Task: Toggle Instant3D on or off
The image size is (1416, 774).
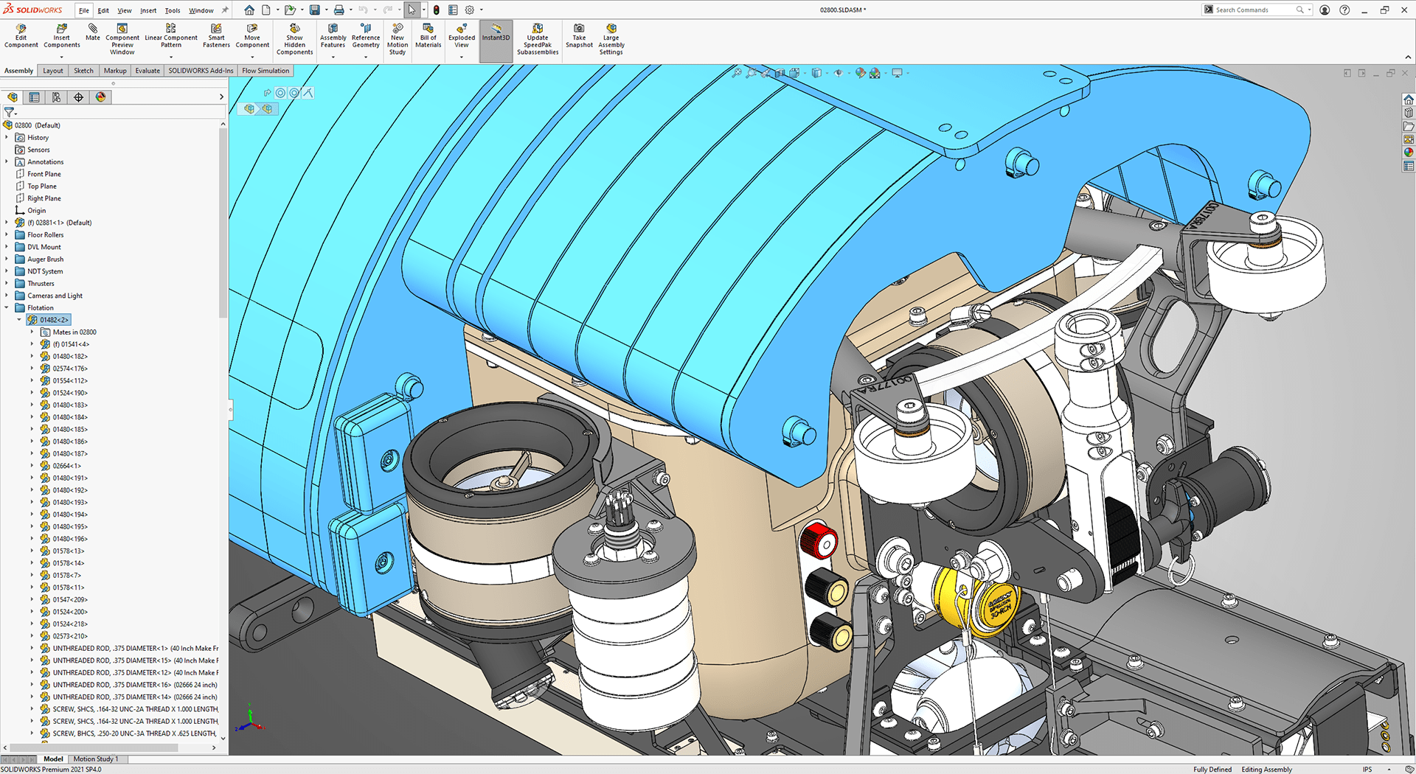Action: tap(496, 33)
